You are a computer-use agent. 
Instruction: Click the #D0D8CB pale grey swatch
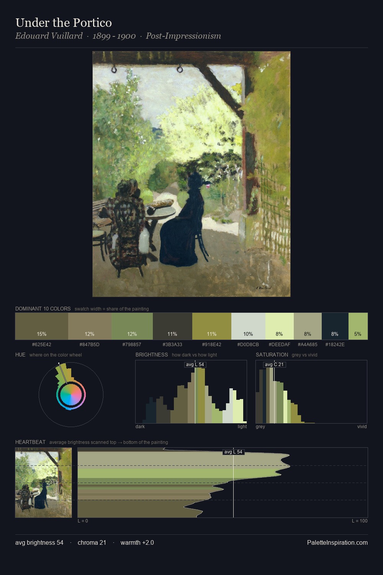pos(248,326)
